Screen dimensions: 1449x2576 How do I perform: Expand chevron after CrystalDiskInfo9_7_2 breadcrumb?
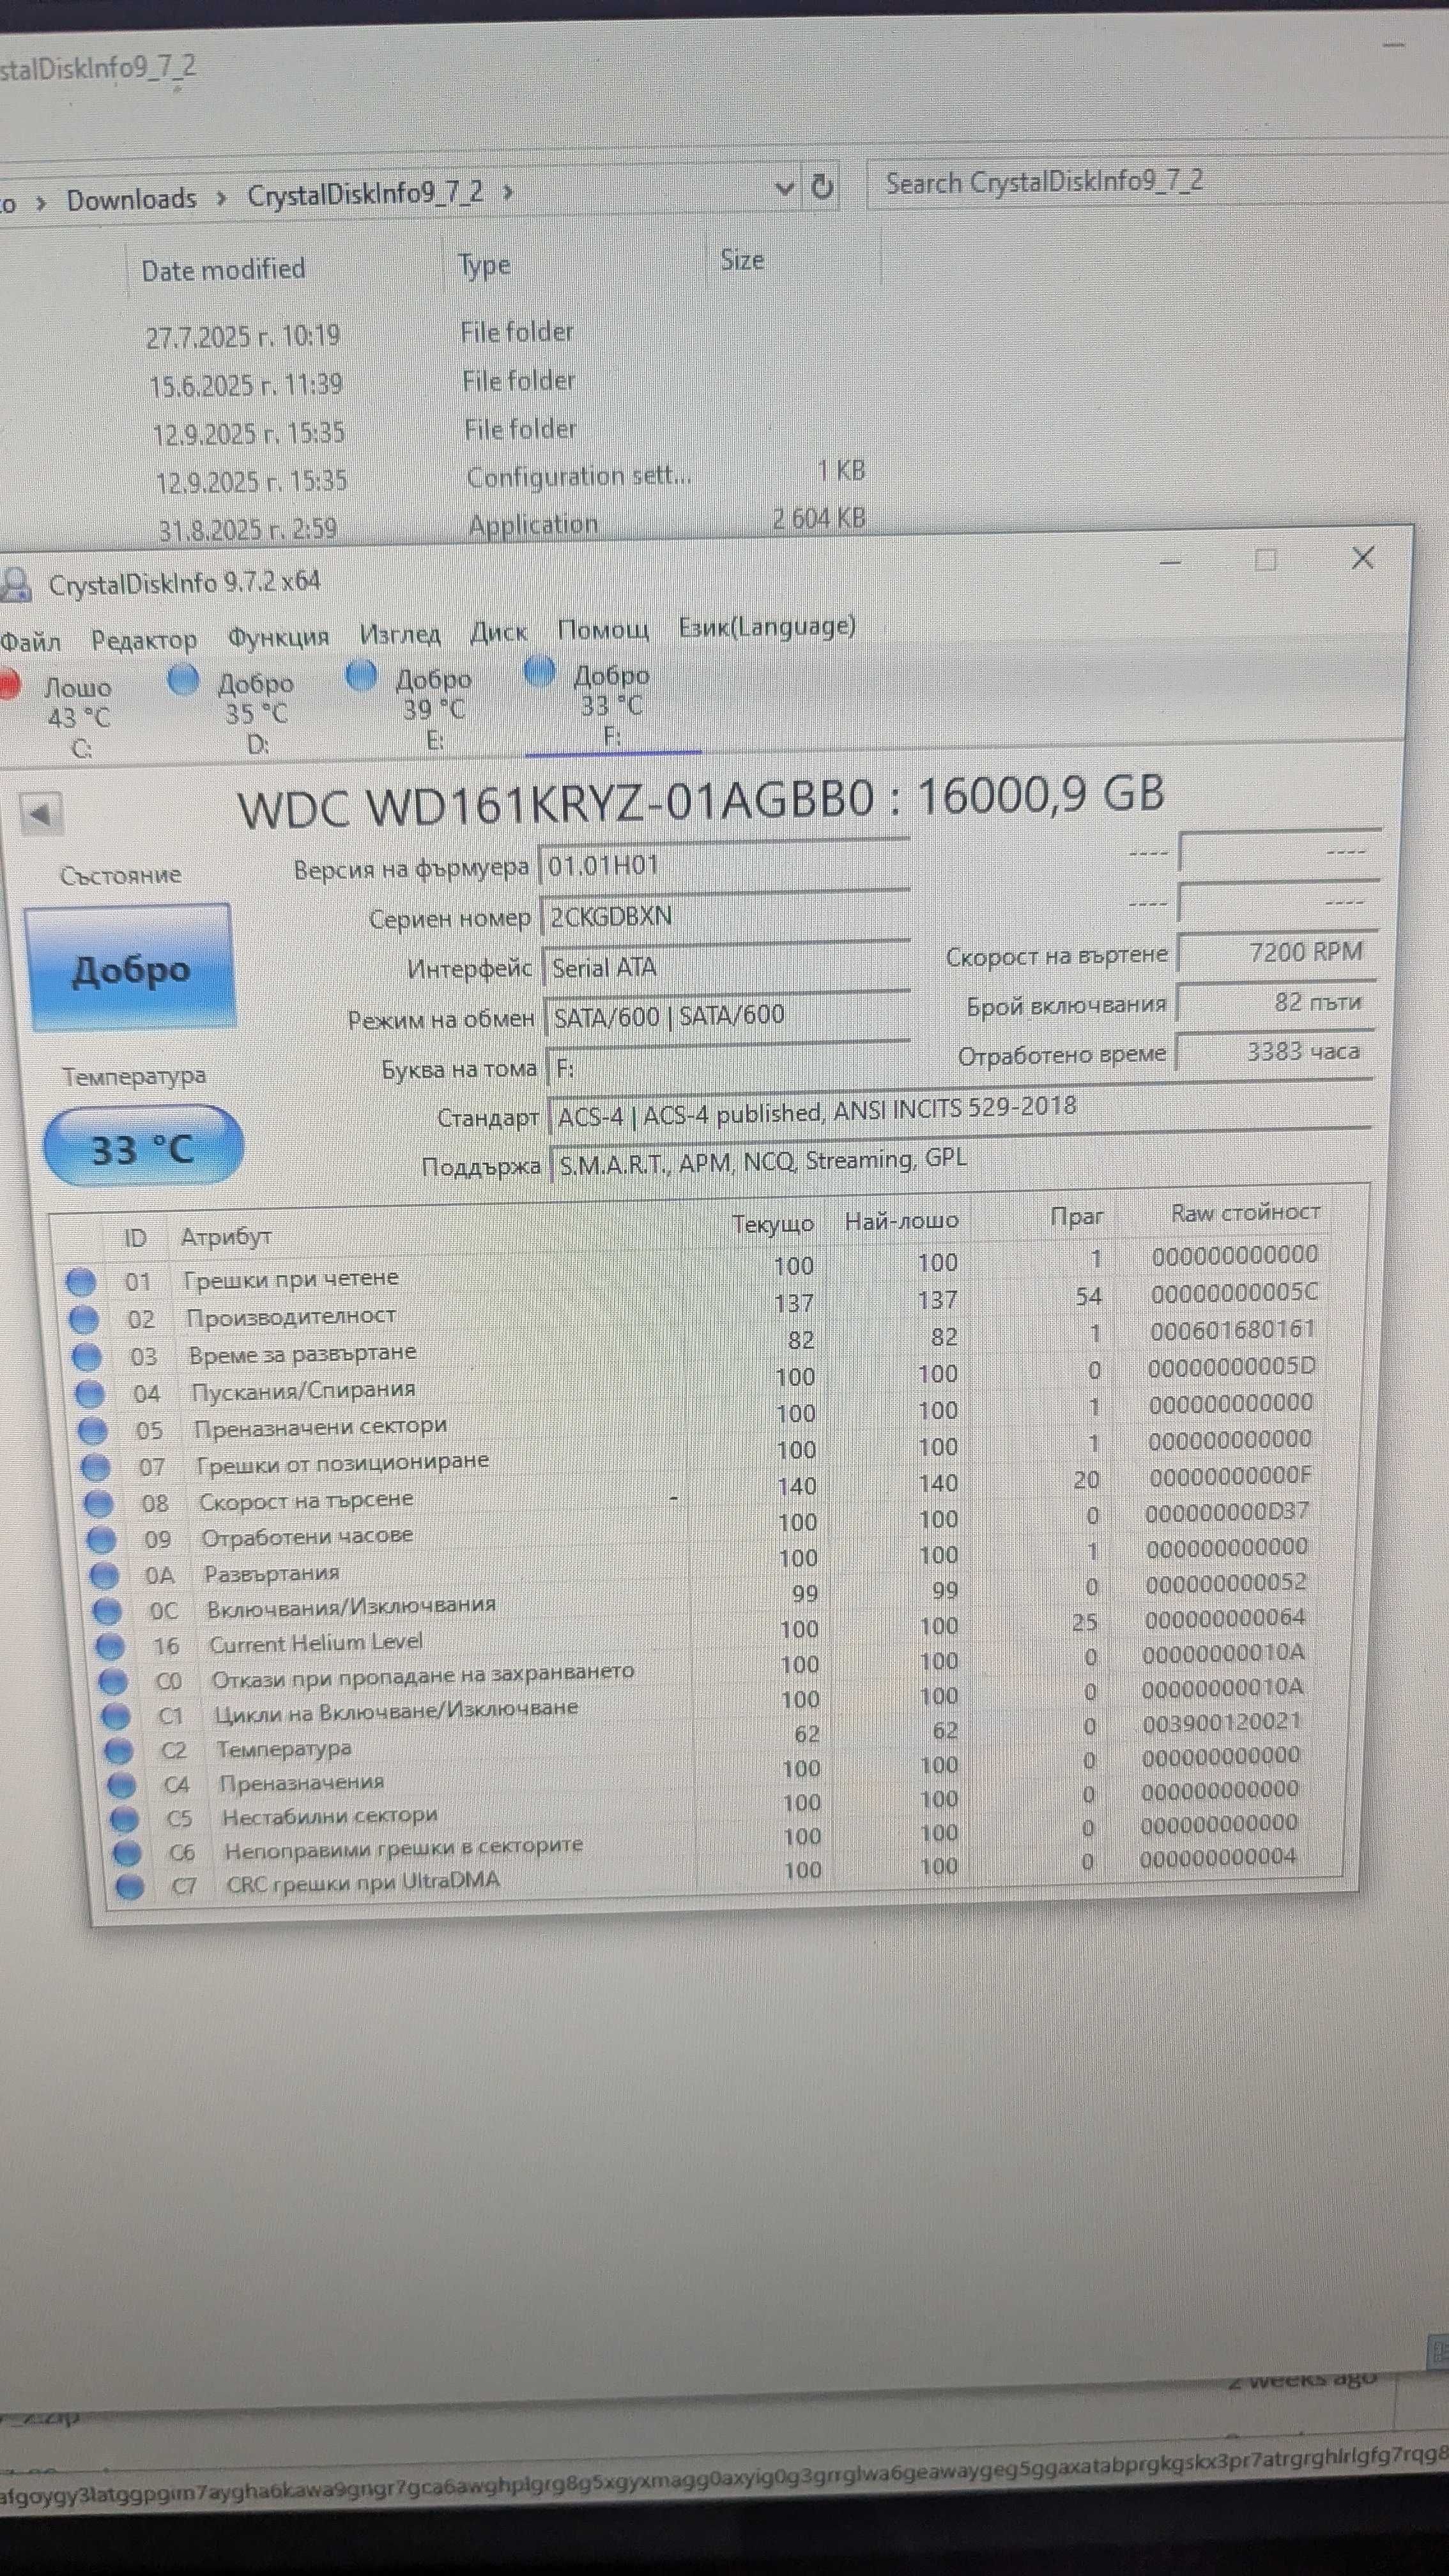pos(507,191)
